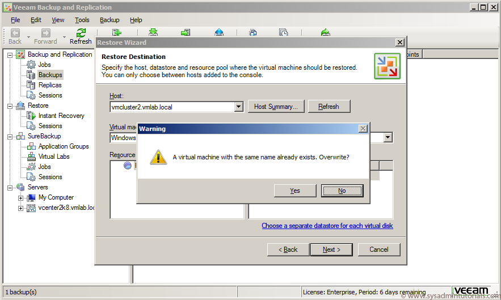
Task: Open the Host dropdown list
Action: point(239,107)
